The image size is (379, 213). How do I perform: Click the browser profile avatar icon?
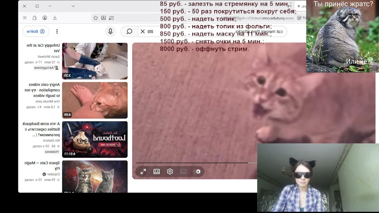45,18
